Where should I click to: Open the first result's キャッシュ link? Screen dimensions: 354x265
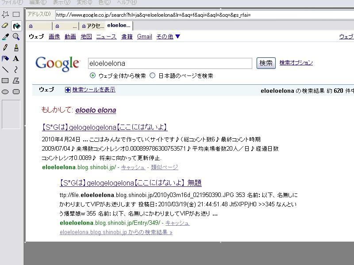click(x=133, y=167)
